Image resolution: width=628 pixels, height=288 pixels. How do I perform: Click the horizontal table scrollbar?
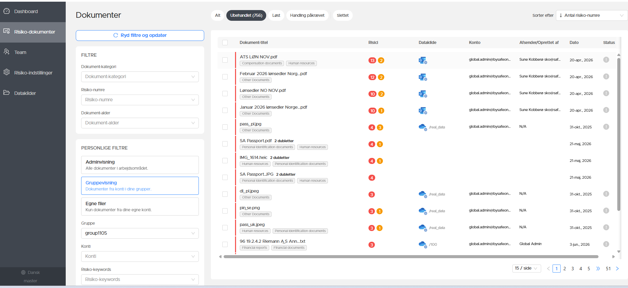(x=411, y=257)
